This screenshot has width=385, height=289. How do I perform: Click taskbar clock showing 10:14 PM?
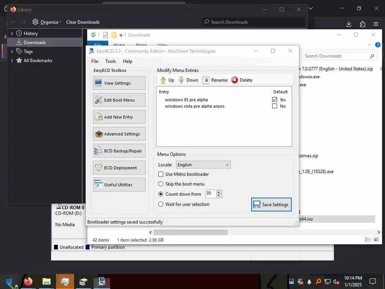[353, 281]
